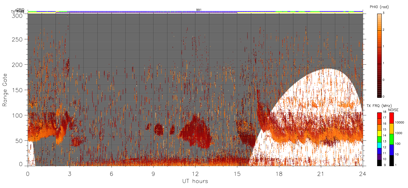Click the 'CPID' label at top left
Viewport: 408px width, 188px height.
coord(20,10)
